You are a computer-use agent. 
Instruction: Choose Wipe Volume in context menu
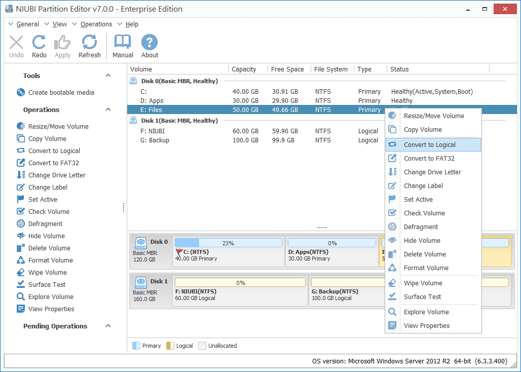tap(433, 283)
